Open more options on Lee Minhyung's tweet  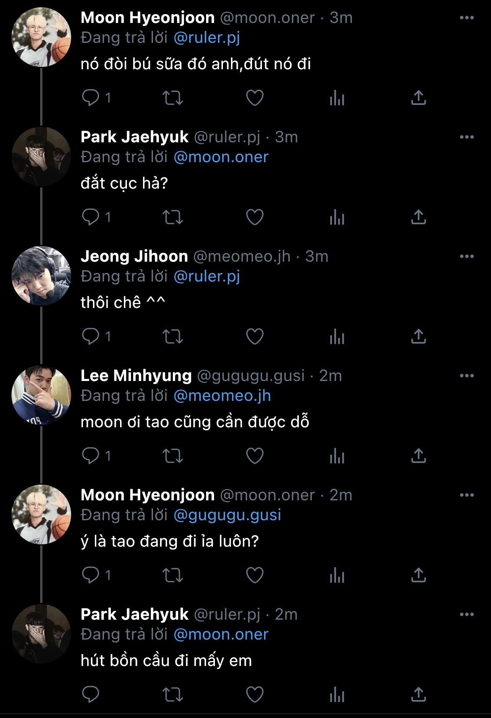[467, 376]
